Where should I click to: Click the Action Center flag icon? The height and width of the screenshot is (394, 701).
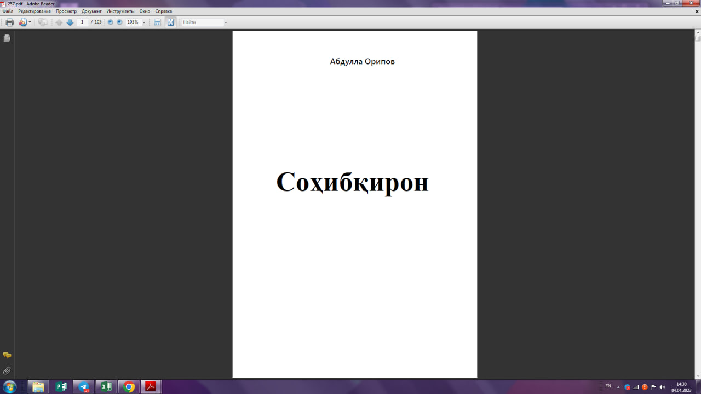[x=653, y=387]
